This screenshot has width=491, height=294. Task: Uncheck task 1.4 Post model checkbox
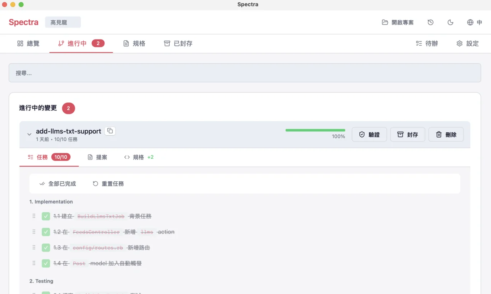pyautogui.click(x=46, y=263)
